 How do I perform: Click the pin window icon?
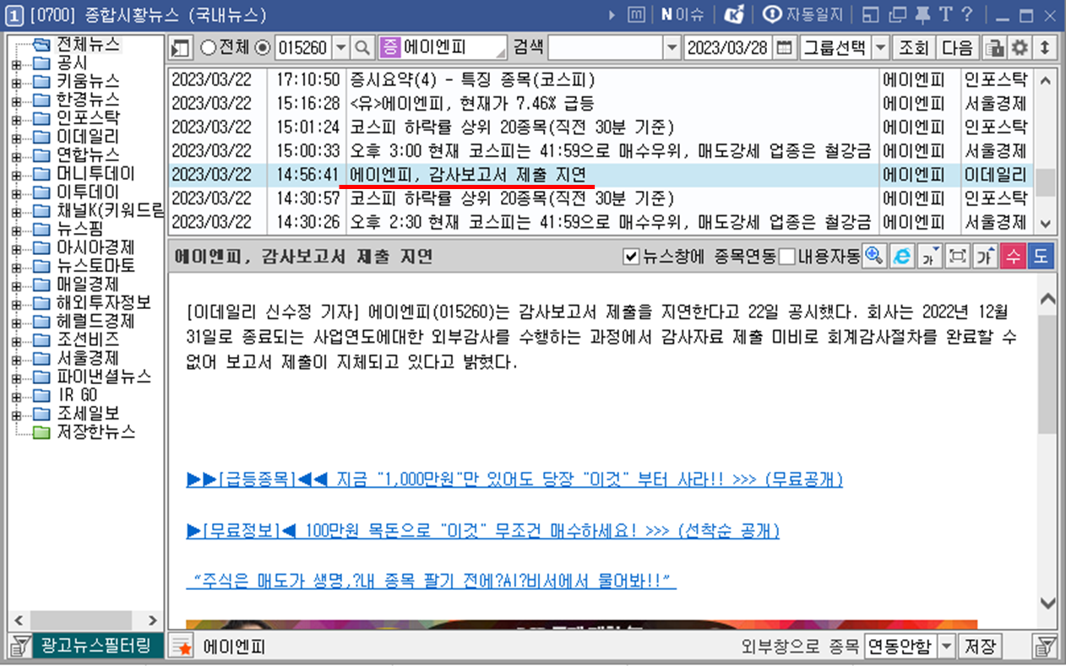pyautogui.click(x=923, y=14)
